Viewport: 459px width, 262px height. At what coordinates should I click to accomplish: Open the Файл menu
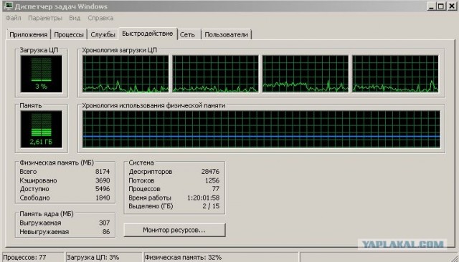tap(13, 18)
